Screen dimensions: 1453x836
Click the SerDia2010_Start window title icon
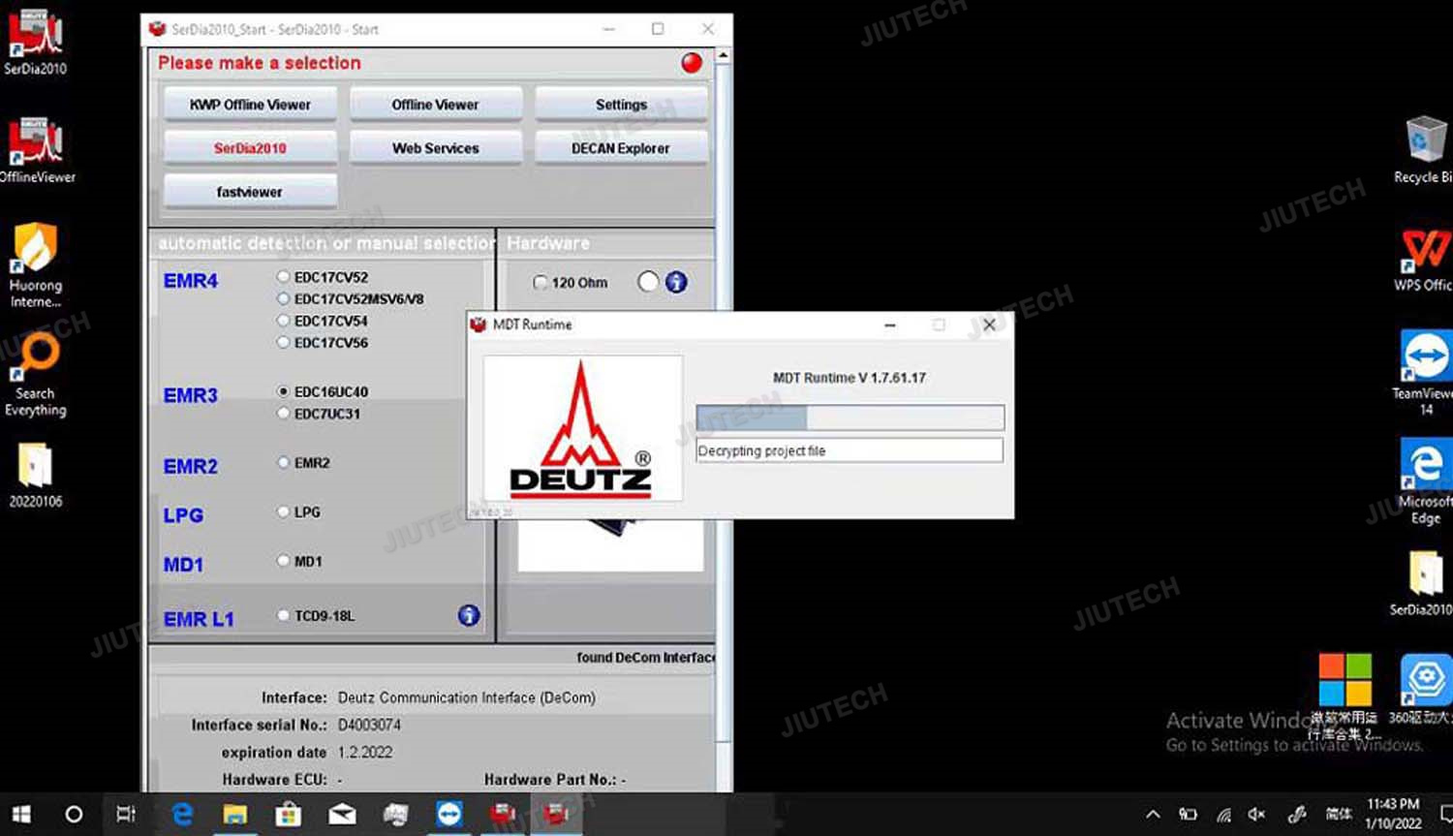click(157, 29)
